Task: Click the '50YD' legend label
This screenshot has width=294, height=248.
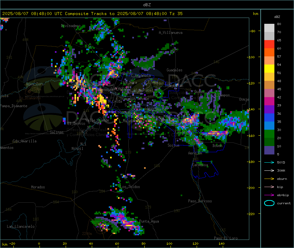Action: click(x=281, y=162)
